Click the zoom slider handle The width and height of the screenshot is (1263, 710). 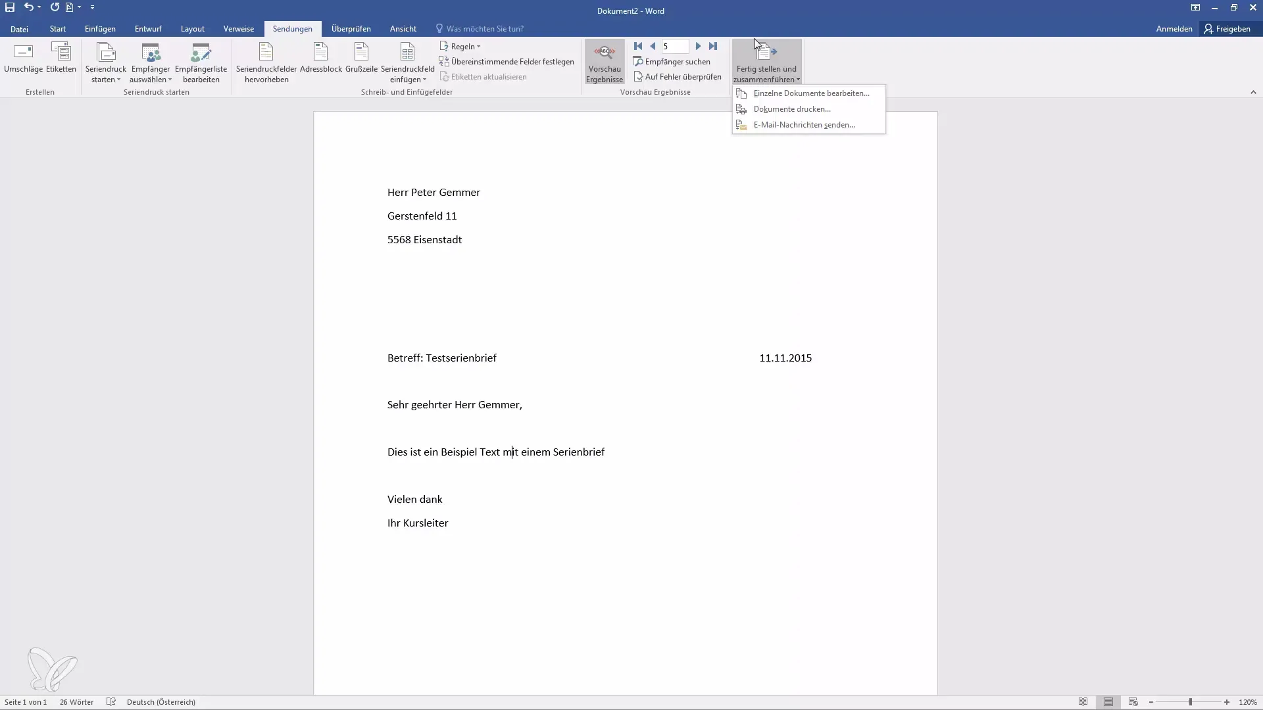[1190, 702]
